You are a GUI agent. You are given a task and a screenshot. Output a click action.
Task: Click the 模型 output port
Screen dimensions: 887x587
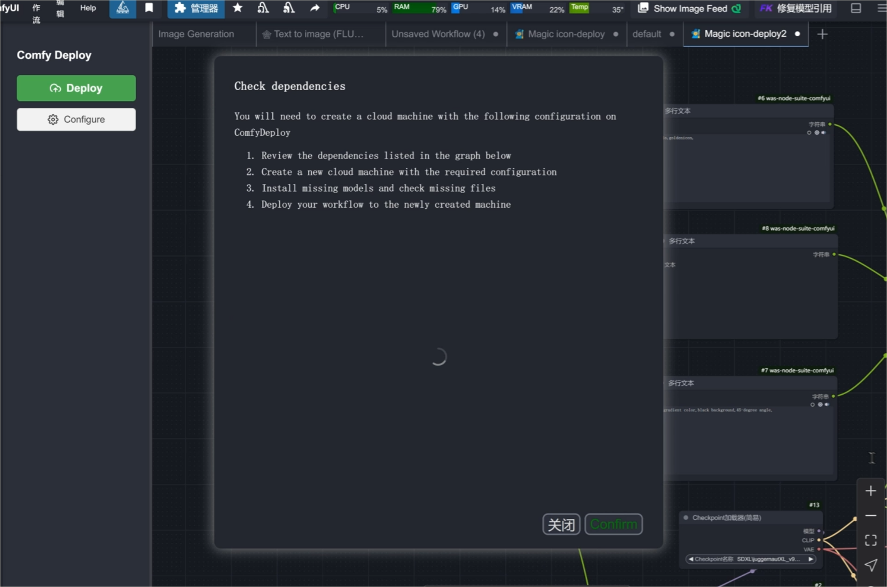(819, 531)
